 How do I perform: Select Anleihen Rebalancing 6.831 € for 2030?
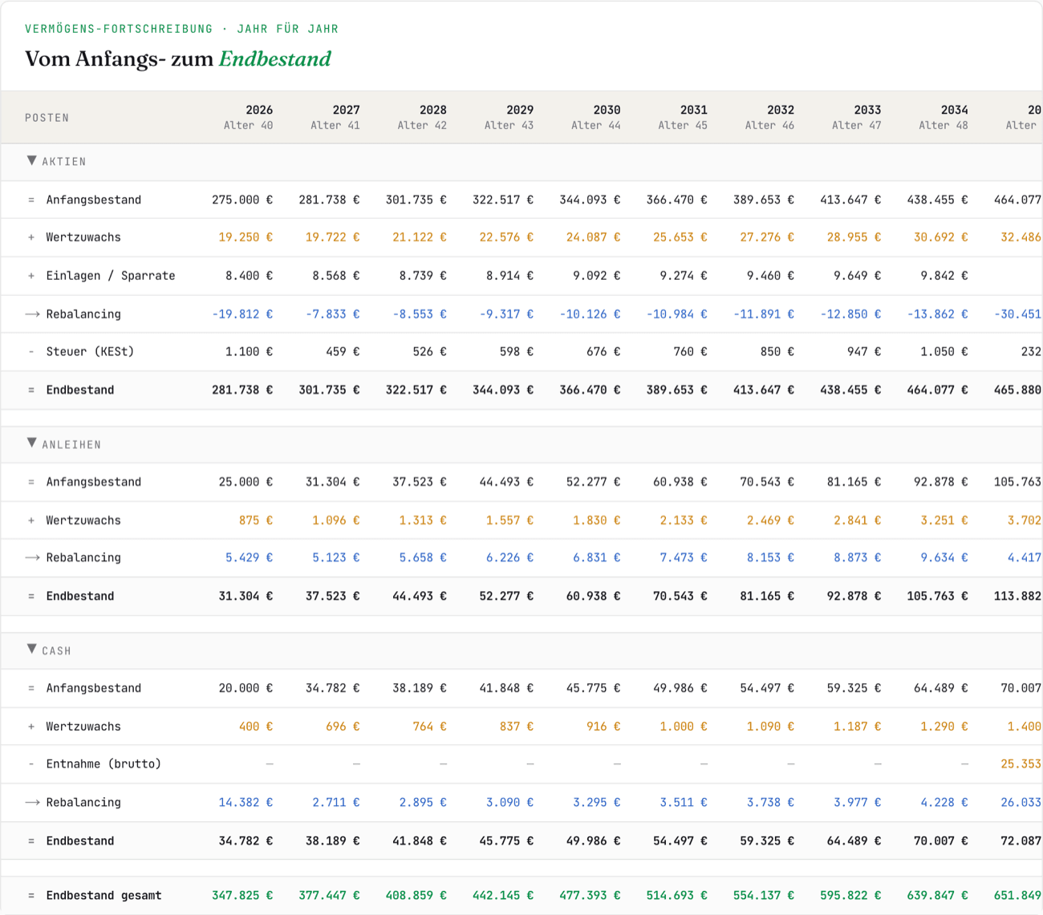pos(596,557)
